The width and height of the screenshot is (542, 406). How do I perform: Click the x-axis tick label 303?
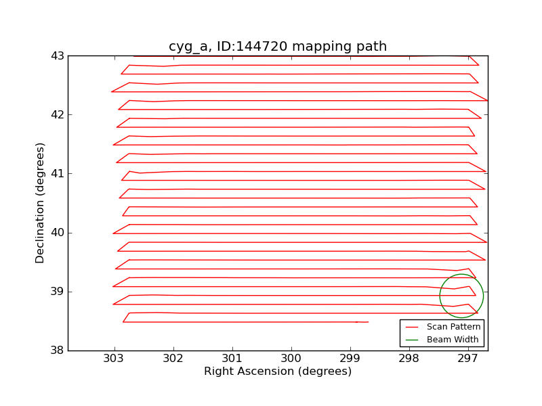tap(114, 358)
